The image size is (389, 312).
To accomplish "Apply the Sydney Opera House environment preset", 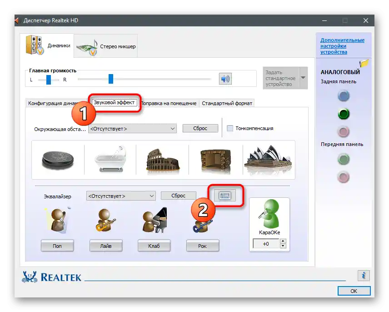I will (268, 159).
